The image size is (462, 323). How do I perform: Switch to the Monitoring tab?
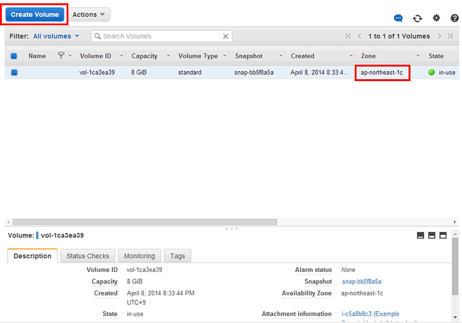point(139,256)
